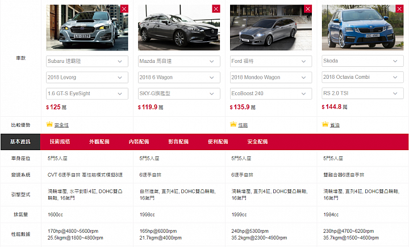Screen dimensions: 409x247
Task: Switch to the 安全配備 tab
Action: tap(257, 142)
